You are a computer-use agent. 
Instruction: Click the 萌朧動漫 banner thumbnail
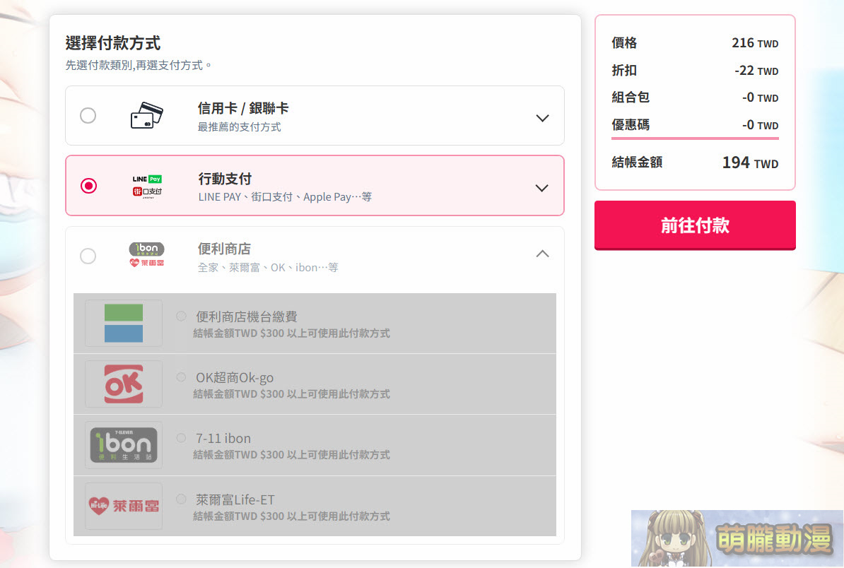point(737,538)
